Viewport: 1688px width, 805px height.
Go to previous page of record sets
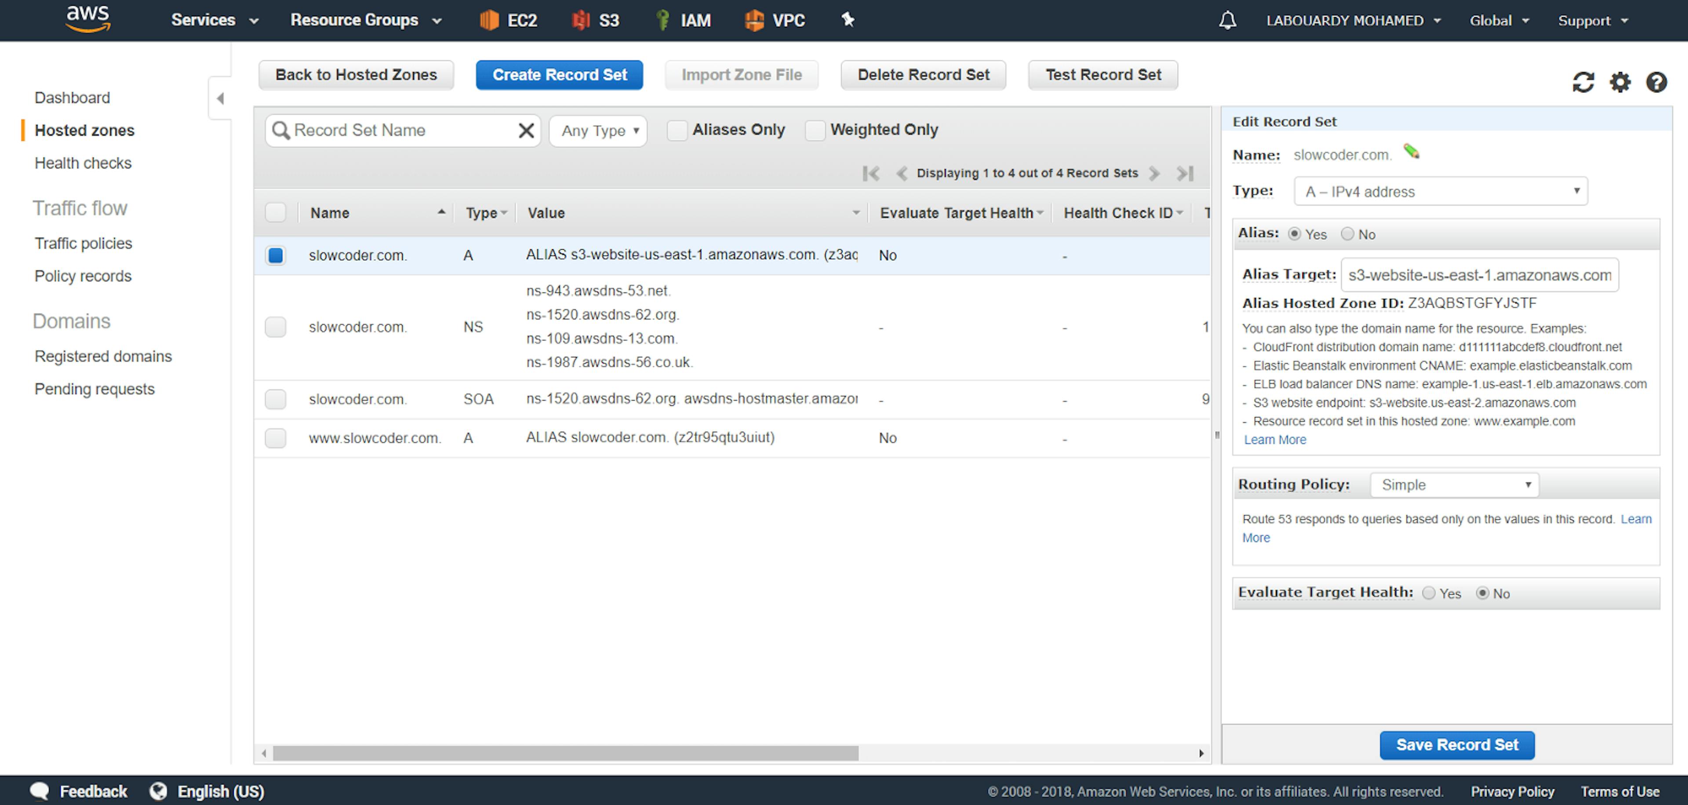coord(901,173)
